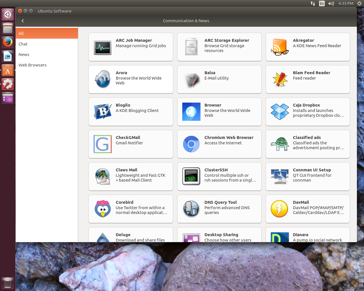The width and height of the screenshot is (364, 291).
Task: Click the 'Access the Internet' description
Action: [223, 143]
